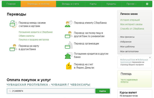Click the transfer between own accounts icon
The image size is (154, 98).
[x=13, y=24]
